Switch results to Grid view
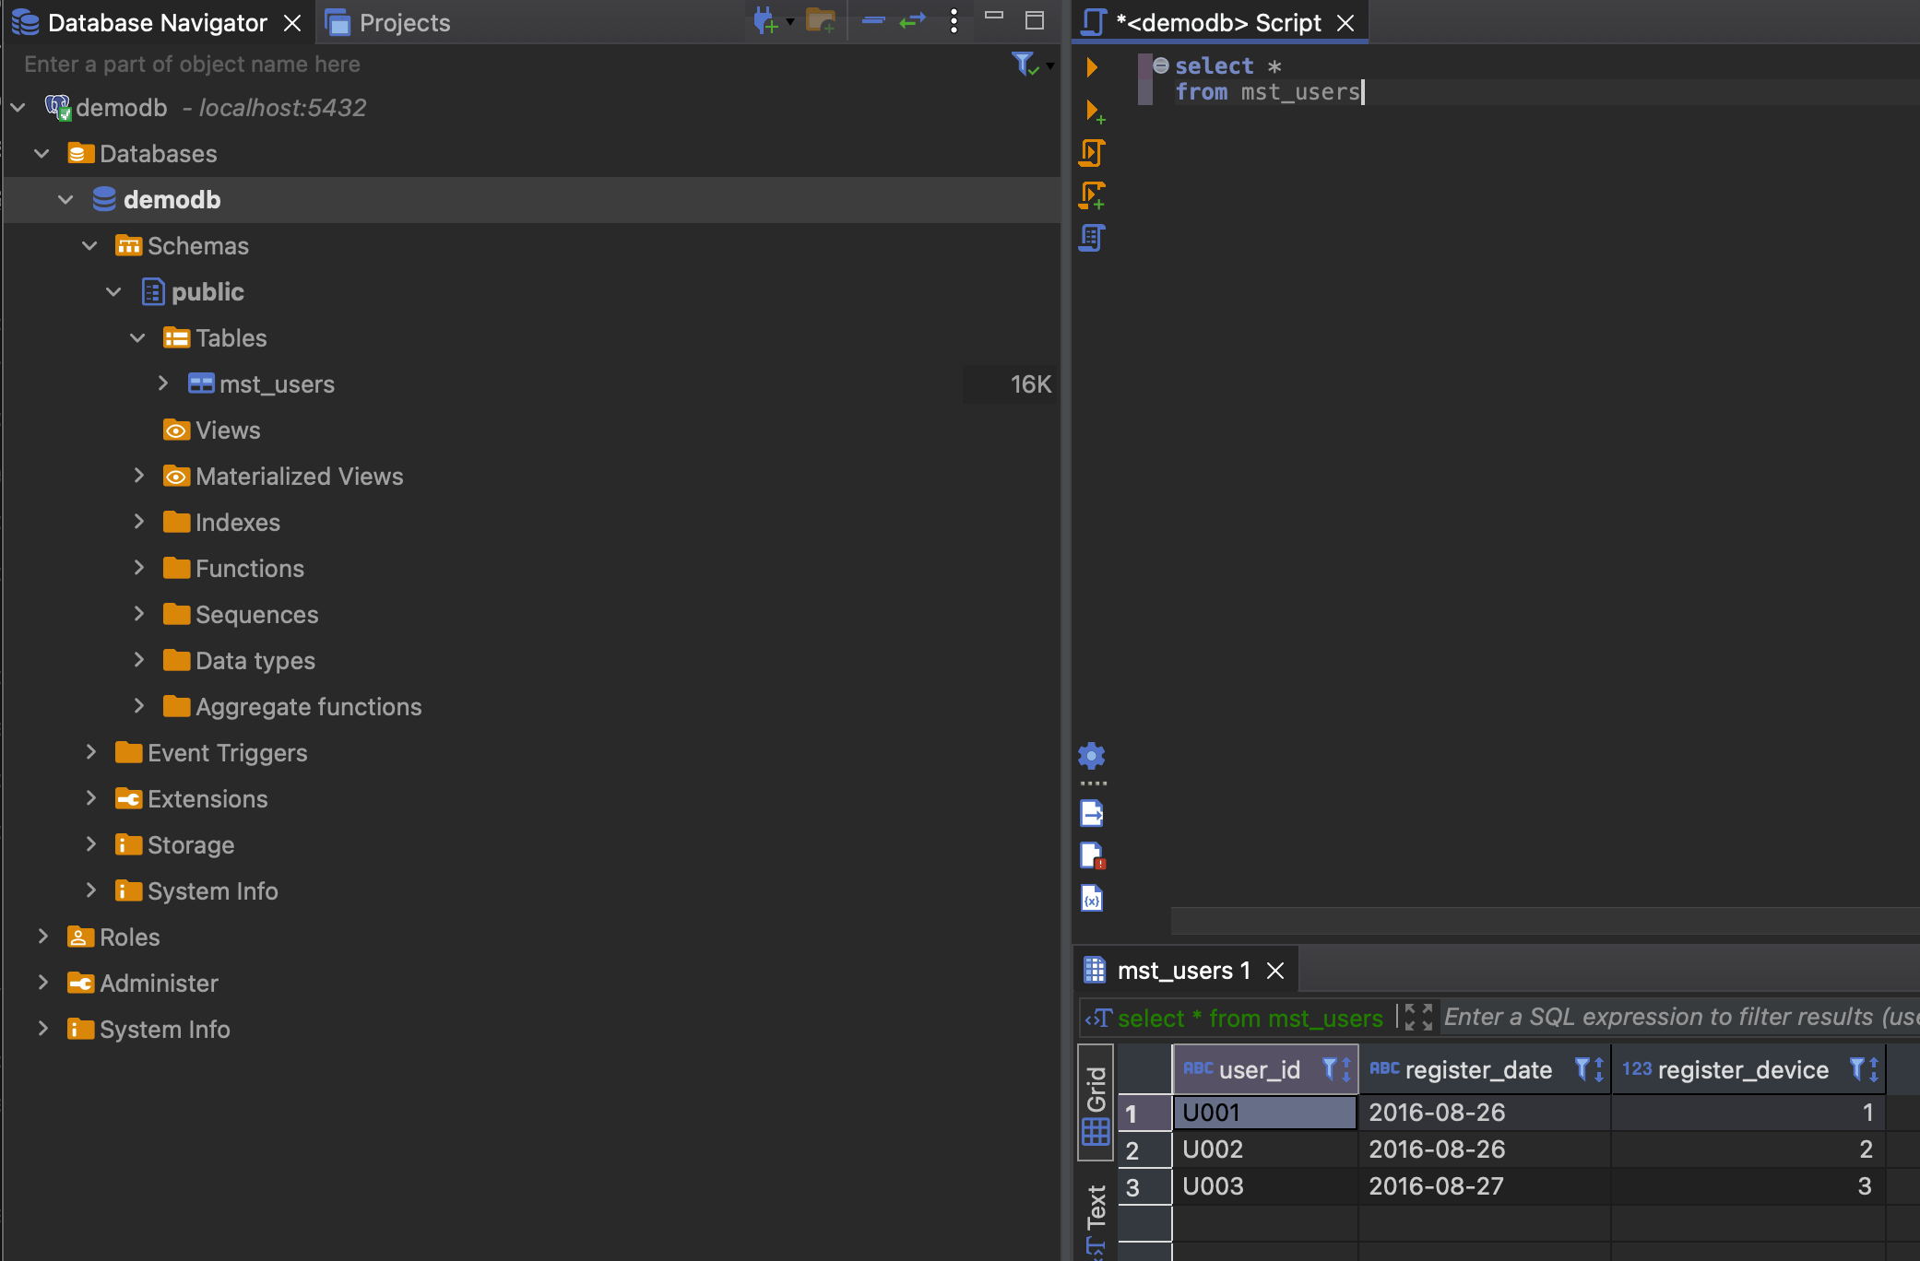The height and width of the screenshot is (1261, 1920). point(1096,1102)
